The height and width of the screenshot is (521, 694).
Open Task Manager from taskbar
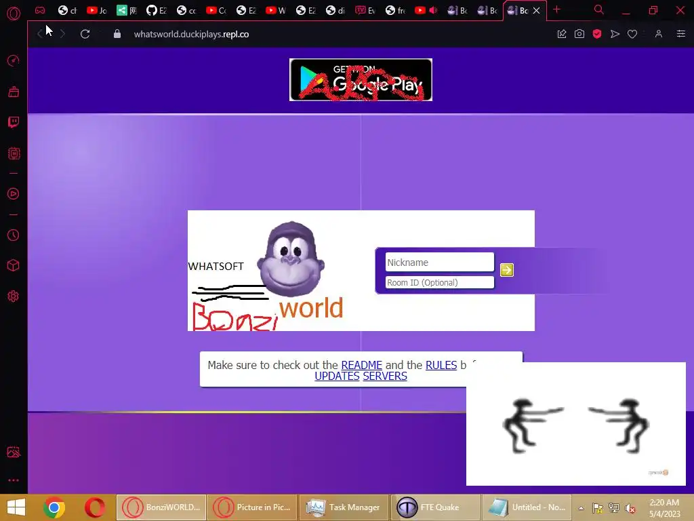click(344, 507)
